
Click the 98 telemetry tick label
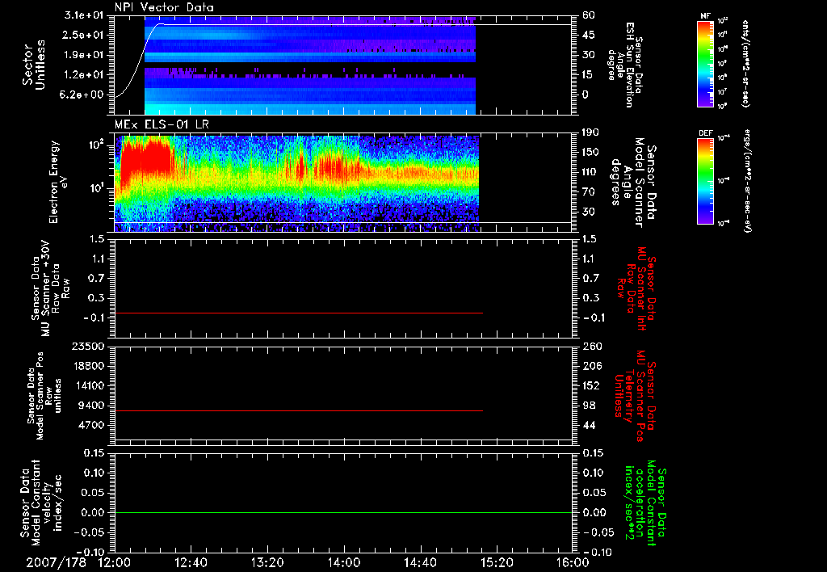click(x=588, y=406)
